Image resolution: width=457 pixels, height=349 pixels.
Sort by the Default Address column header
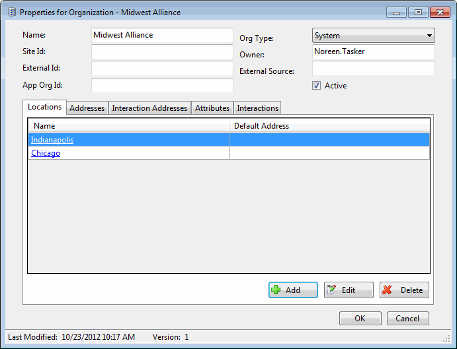point(329,126)
